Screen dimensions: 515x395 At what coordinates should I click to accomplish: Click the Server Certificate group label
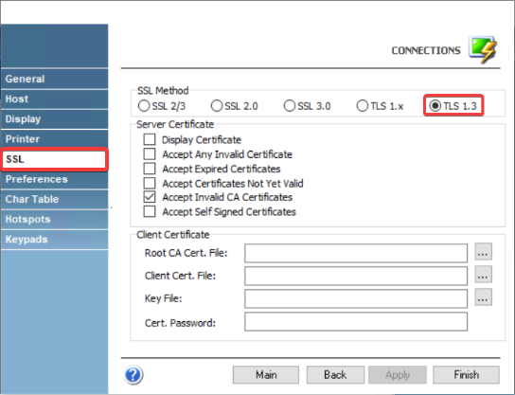[x=175, y=124]
